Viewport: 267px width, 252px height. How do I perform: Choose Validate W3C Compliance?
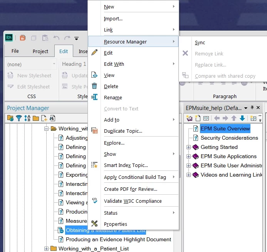133,201
